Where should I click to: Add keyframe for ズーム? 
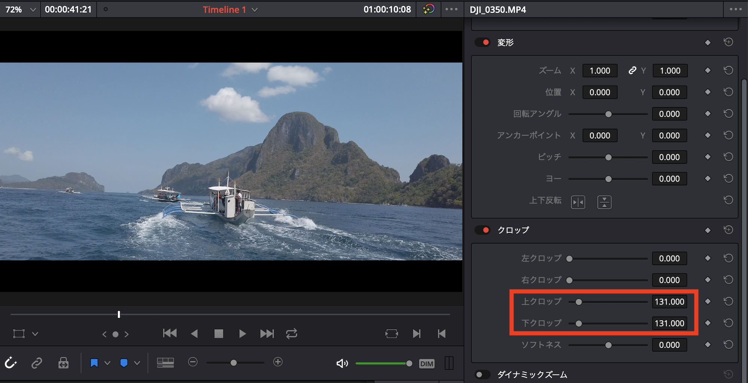click(x=708, y=70)
